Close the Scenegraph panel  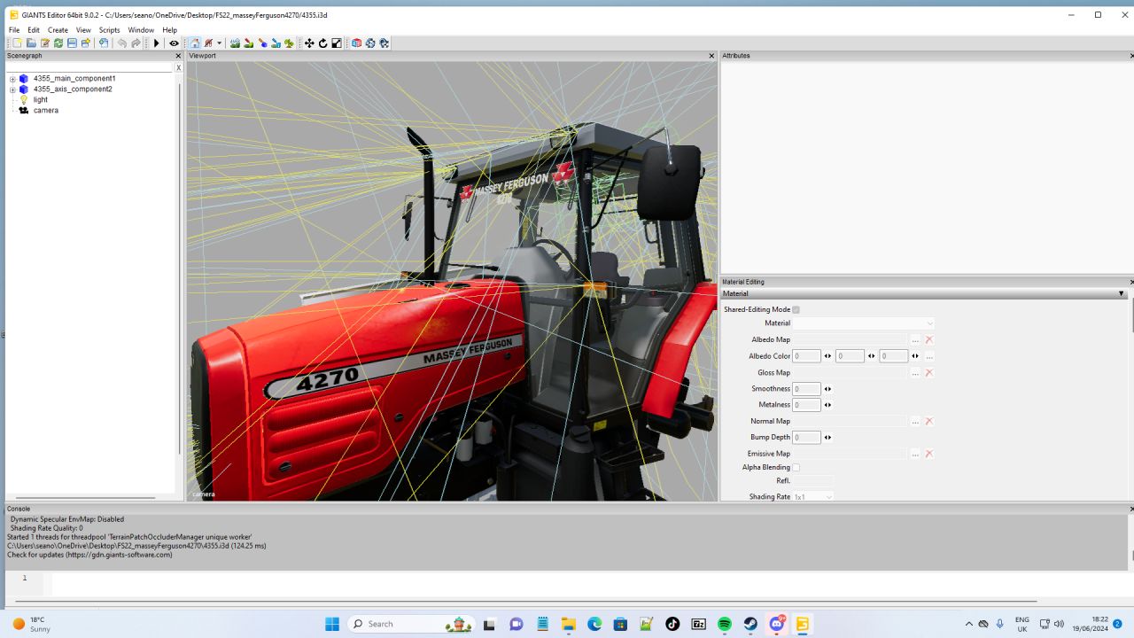[178, 56]
